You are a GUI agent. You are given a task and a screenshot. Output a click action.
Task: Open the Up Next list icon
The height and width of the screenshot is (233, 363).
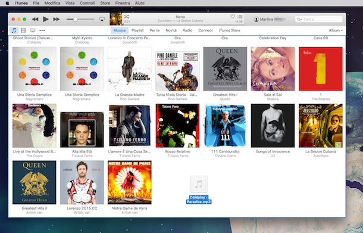(x=240, y=17)
